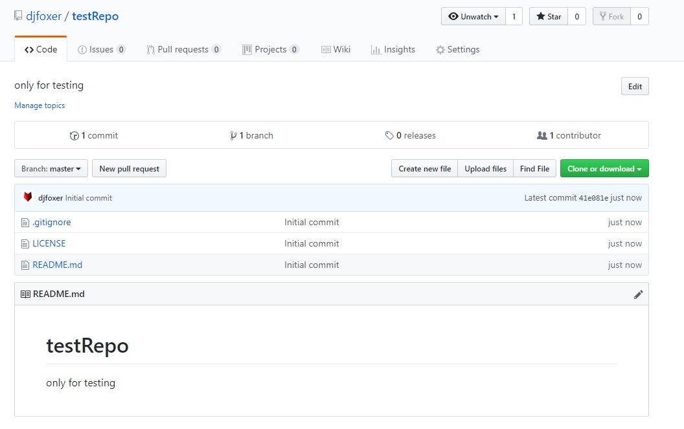
Task: Expand the Clone or download menu
Action: tap(604, 169)
